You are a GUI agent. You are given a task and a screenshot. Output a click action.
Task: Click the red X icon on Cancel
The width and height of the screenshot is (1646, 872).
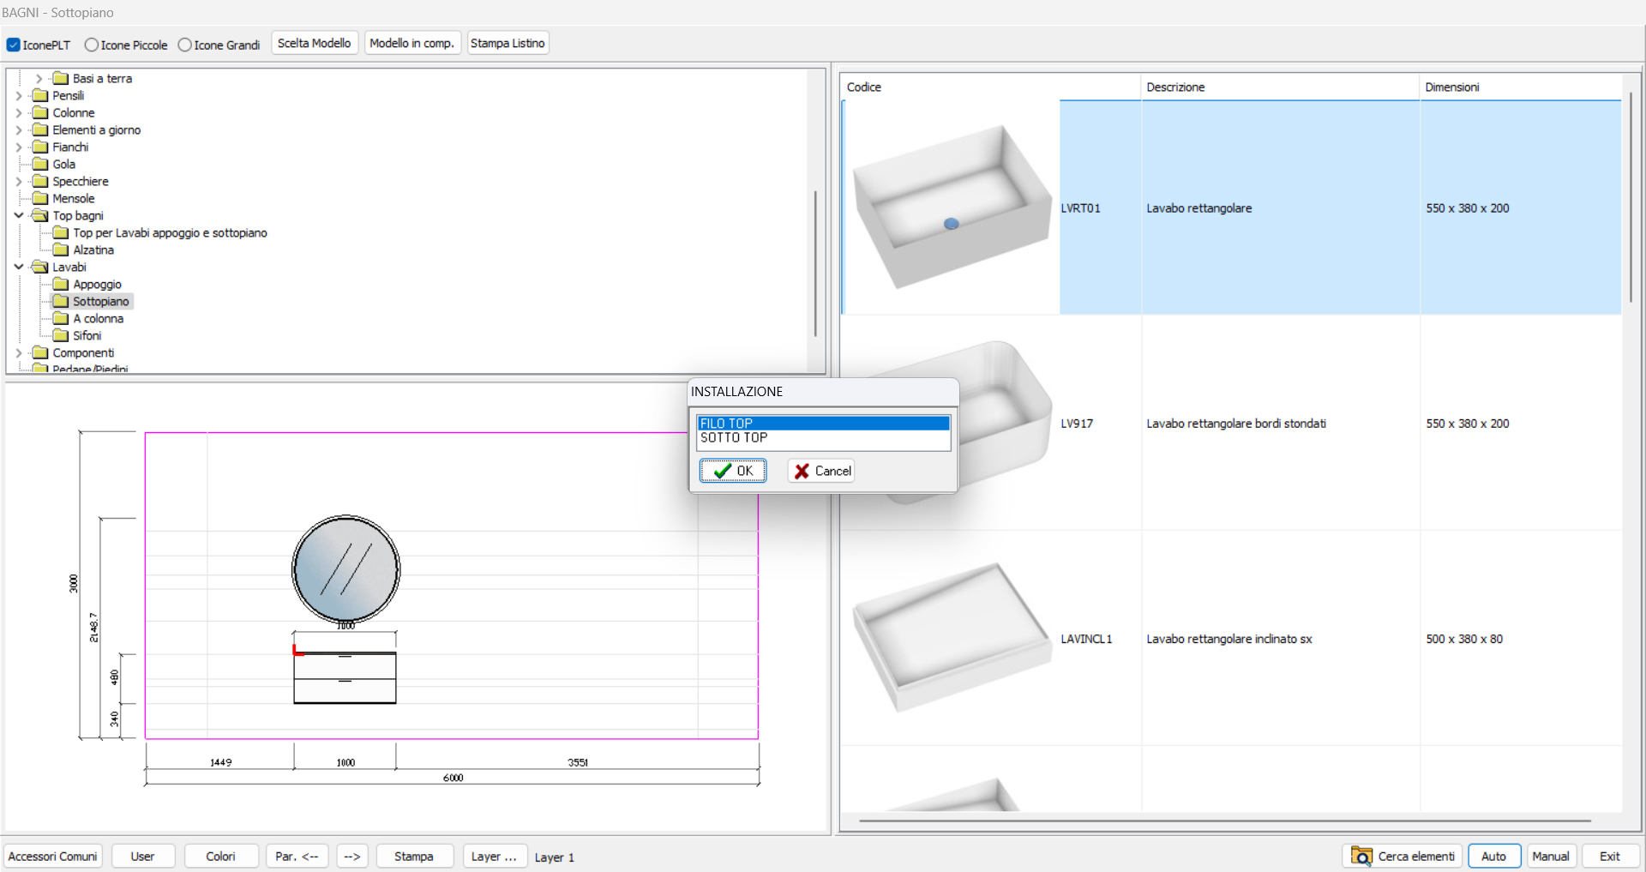(802, 471)
